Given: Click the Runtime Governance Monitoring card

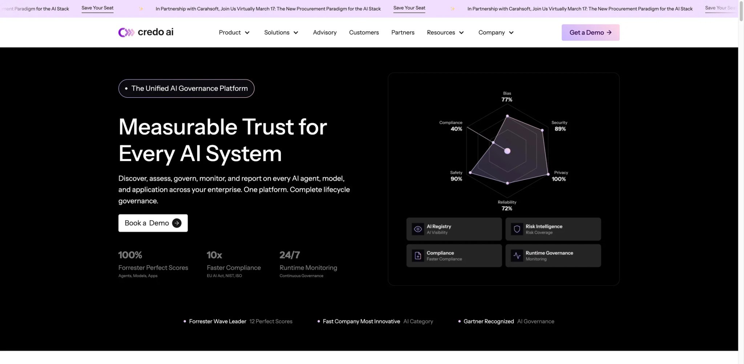Looking at the screenshot, I should coord(553,255).
